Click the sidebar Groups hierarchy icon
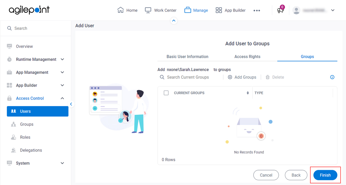The width and height of the screenshot is (346, 185). pos(14,124)
